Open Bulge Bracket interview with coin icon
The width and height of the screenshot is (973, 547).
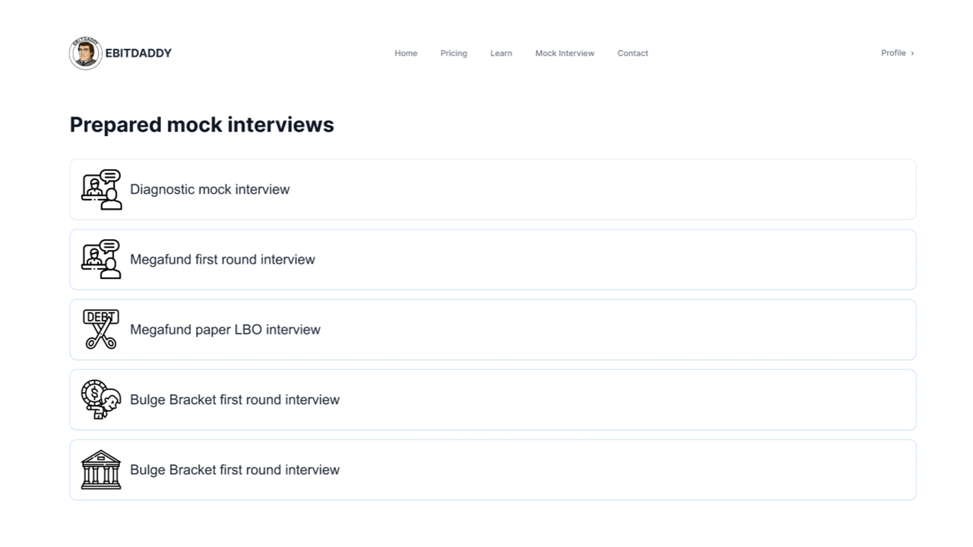(493, 400)
